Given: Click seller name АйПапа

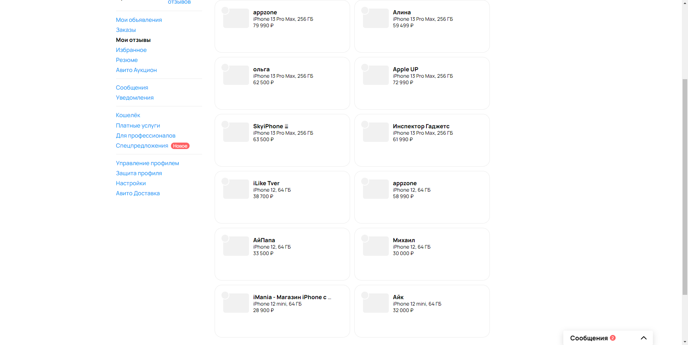Looking at the screenshot, I should pyautogui.click(x=264, y=240).
